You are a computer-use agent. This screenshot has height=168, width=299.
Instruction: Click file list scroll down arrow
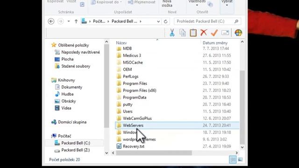click(242, 147)
